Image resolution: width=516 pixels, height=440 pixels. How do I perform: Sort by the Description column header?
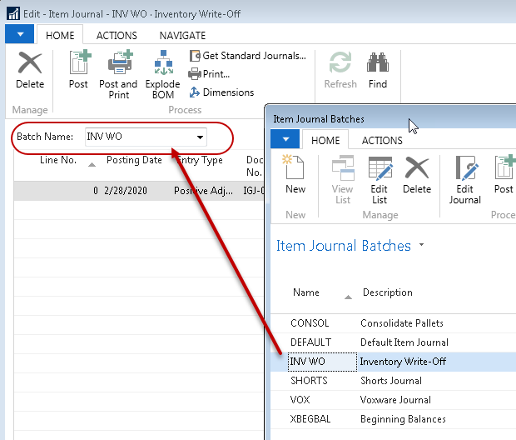tap(387, 292)
